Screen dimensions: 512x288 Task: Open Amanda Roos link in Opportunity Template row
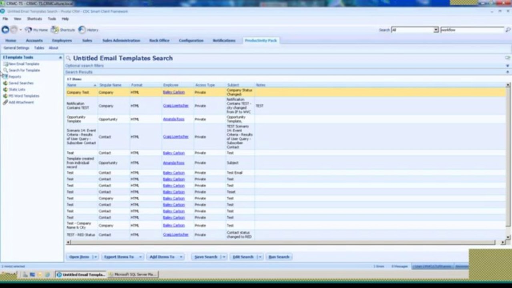coord(174,119)
